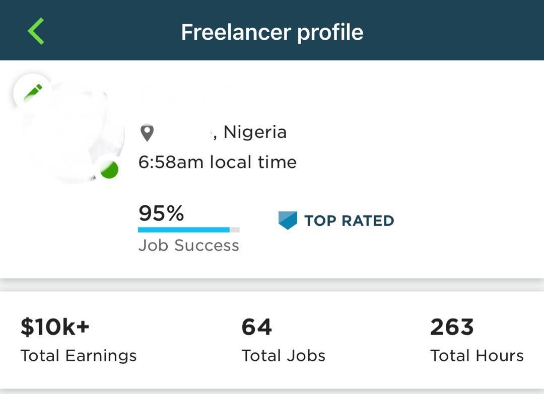Click the 263 total hours count
This screenshot has width=544, height=394.
tap(452, 327)
